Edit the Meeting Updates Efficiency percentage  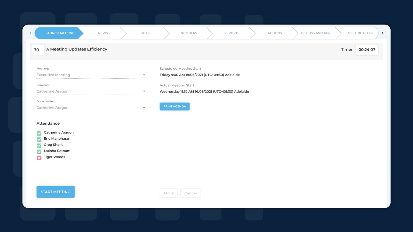point(38,49)
